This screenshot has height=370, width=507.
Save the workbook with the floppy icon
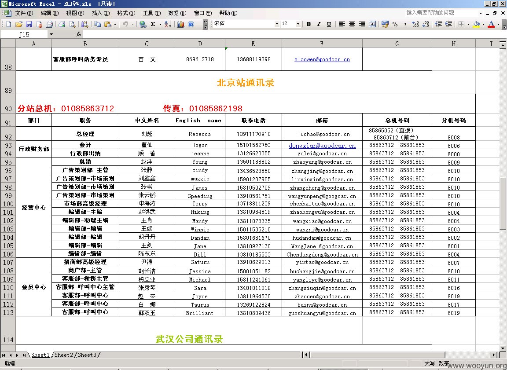pyautogui.click(x=29, y=24)
